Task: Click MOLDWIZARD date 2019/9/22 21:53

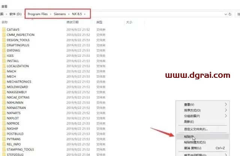Action: point(78,87)
